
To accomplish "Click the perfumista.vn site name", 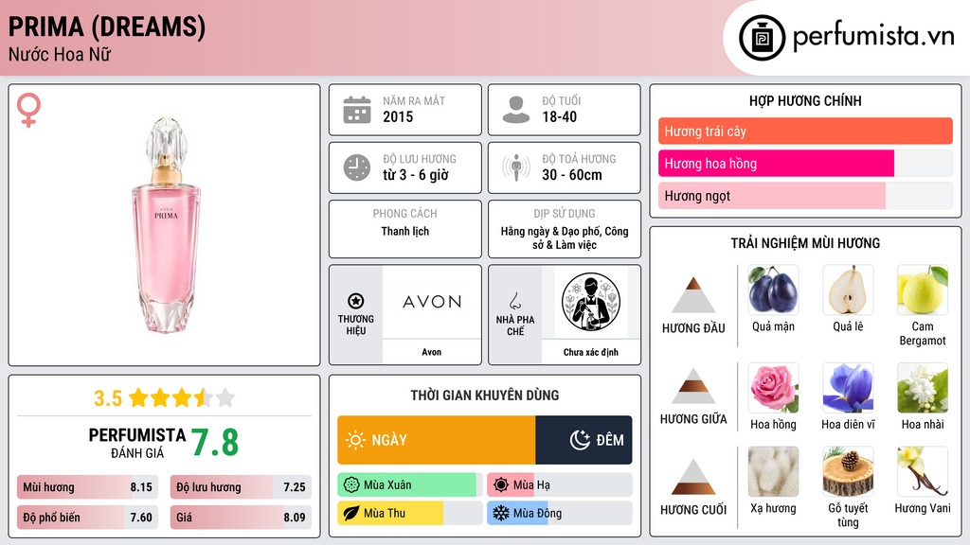I will (873, 36).
